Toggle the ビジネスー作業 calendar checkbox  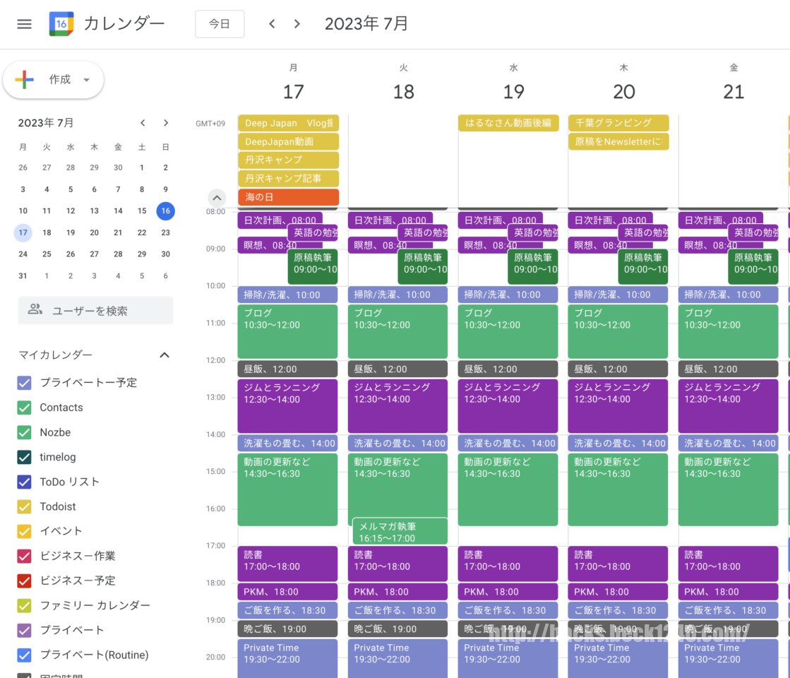24,556
